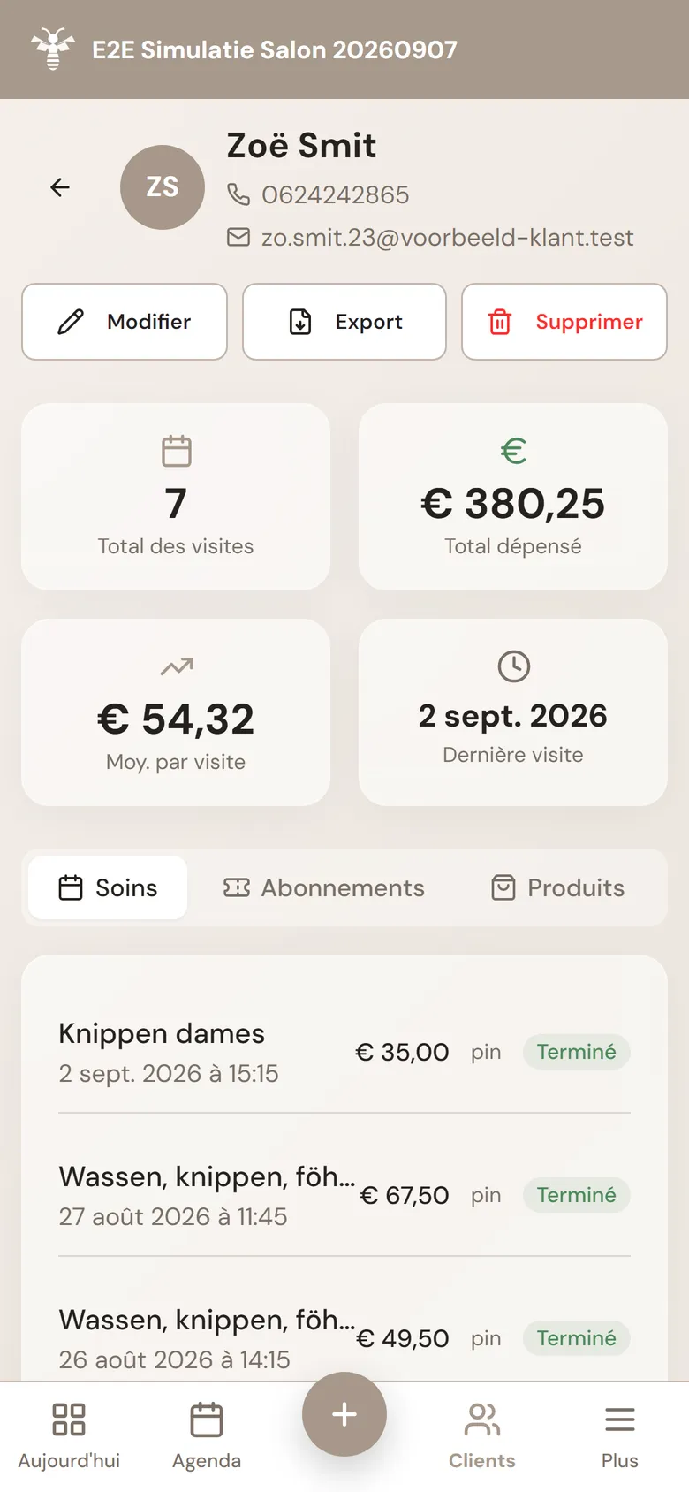The height and width of the screenshot is (1492, 689).
Task: Open the Plus hamburger menu
Action: click(x=620, y=1437)
